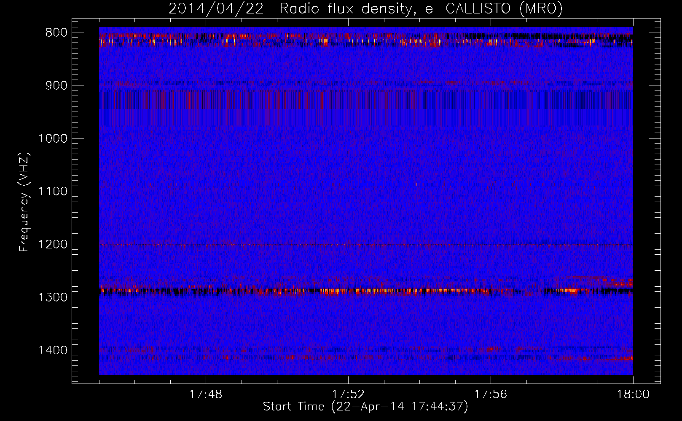This screenshot has width=682, height=421.
Task: Click the "Start Time (22-Apr-14 17:44:37)" label
Action: (365, 407)
